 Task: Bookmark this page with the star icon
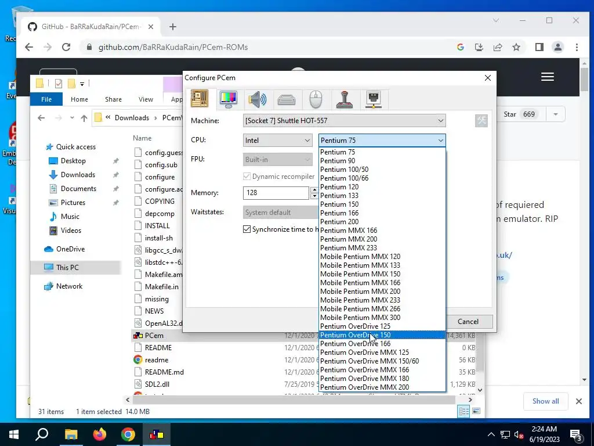point(516,47)
